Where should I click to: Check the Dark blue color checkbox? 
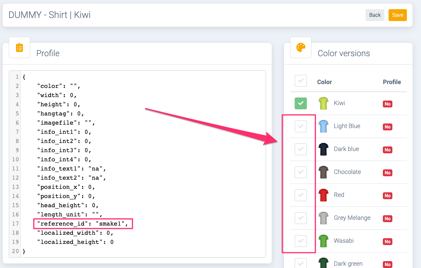click(x=301, y=149)
